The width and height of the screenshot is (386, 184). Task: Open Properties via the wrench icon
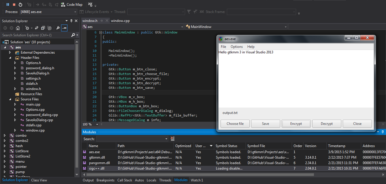point(58,28)
